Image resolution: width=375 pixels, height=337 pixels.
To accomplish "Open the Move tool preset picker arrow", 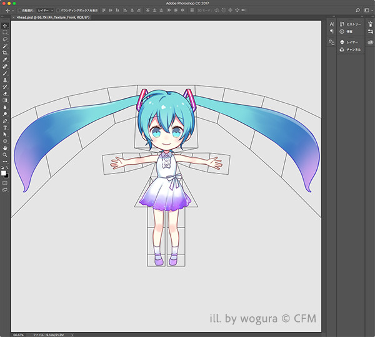I will [x=13, y=11].
